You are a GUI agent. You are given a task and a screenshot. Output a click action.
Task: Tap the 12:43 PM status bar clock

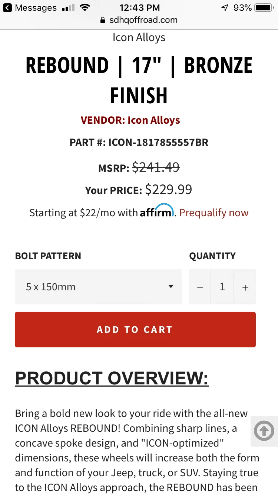click(x=139, y=8)
